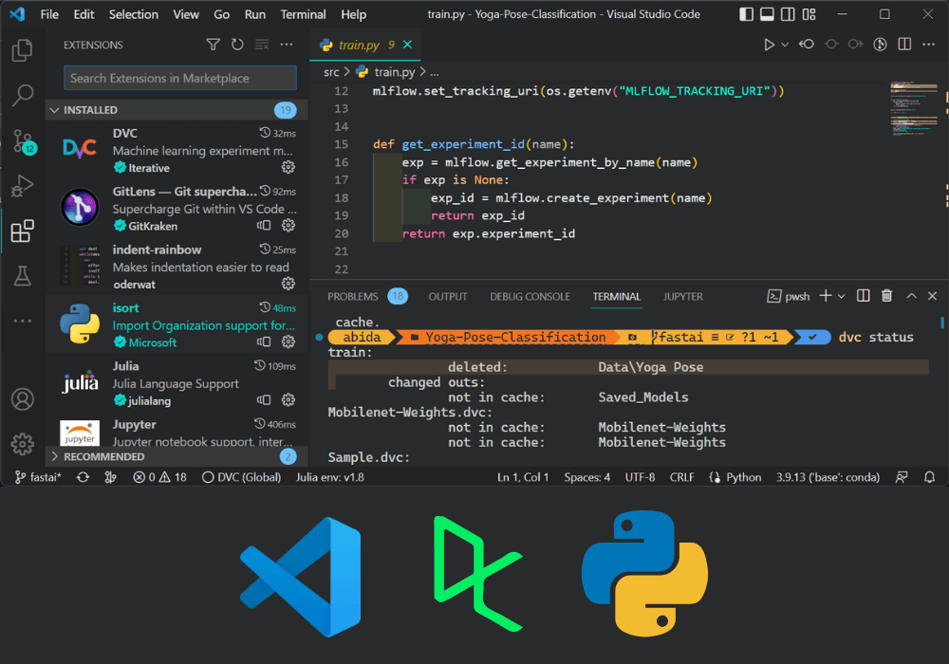Click the Search Extensions in Marketplace field
This screenshot has width=949, height=664.
tap(178, 77)
